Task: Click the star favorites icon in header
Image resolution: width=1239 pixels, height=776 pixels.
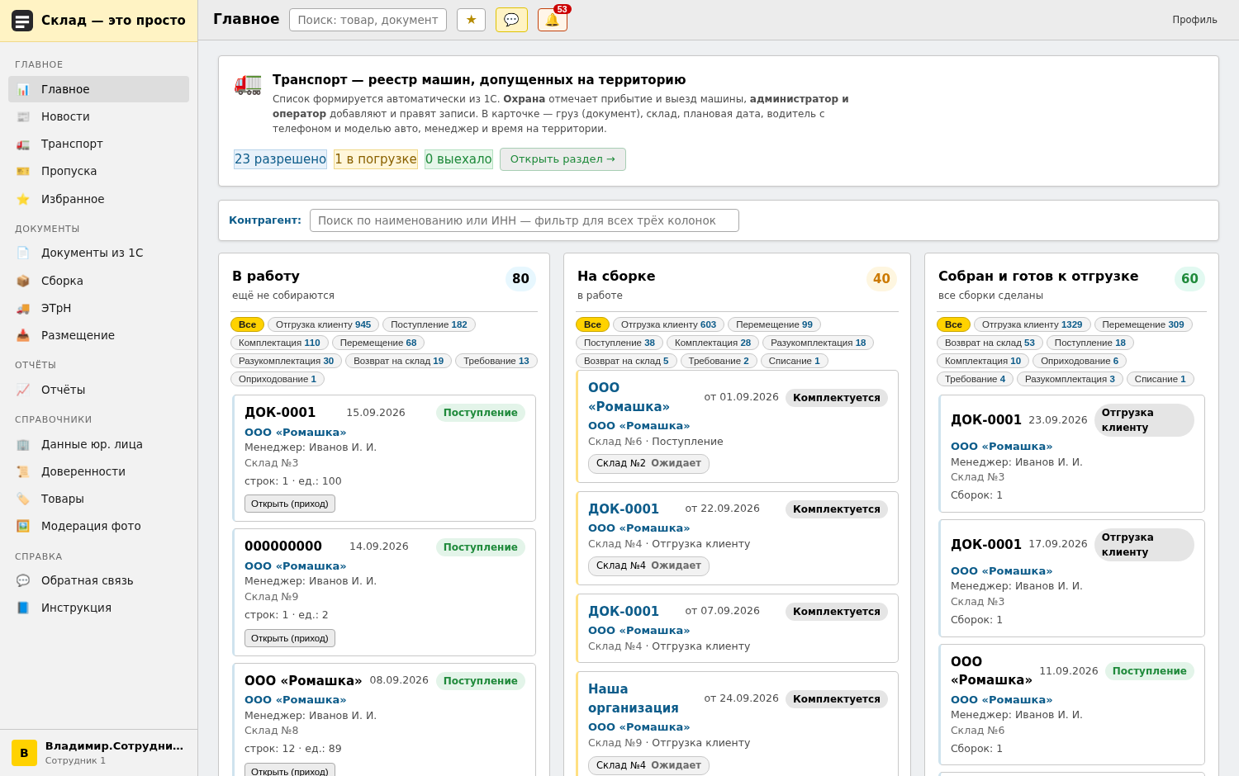Action: point(471,20)
